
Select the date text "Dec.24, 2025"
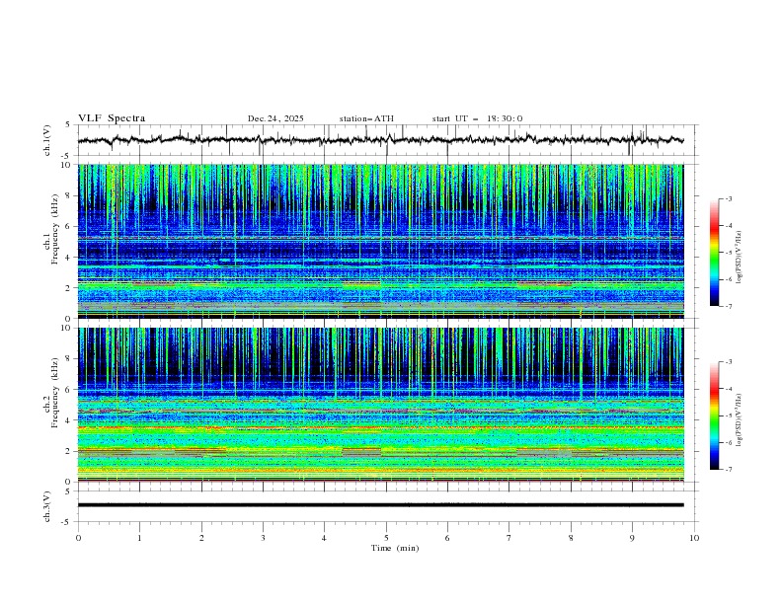pyautogui.click(x=275, y=118)
